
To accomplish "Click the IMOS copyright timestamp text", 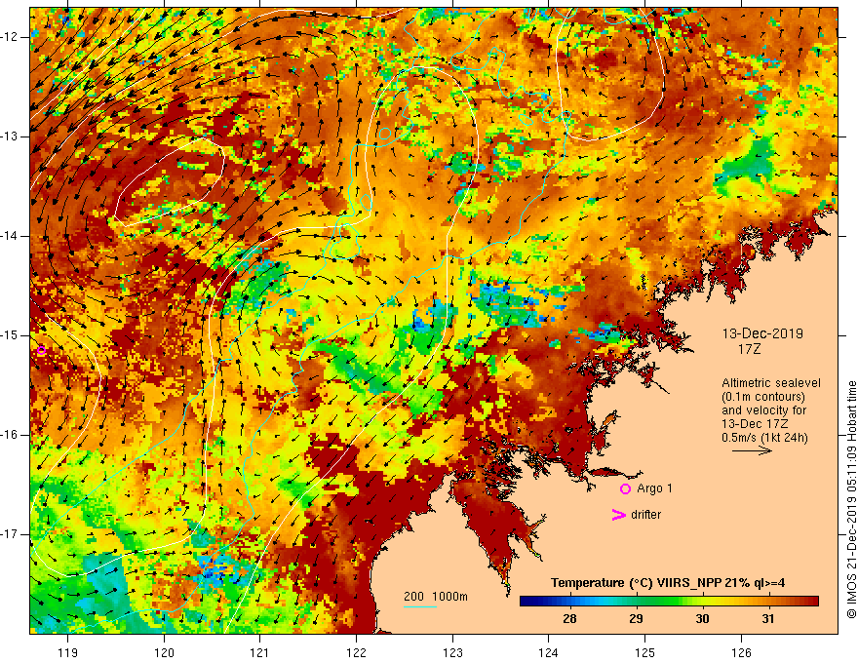I will 851,499.
